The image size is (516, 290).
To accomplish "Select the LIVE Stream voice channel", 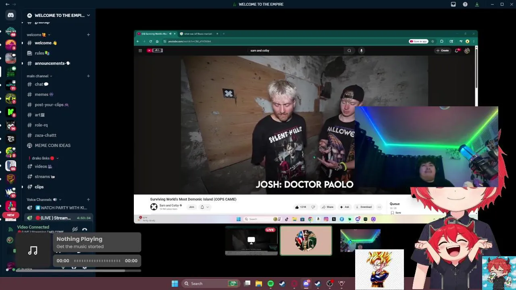I will click(58, 218).
